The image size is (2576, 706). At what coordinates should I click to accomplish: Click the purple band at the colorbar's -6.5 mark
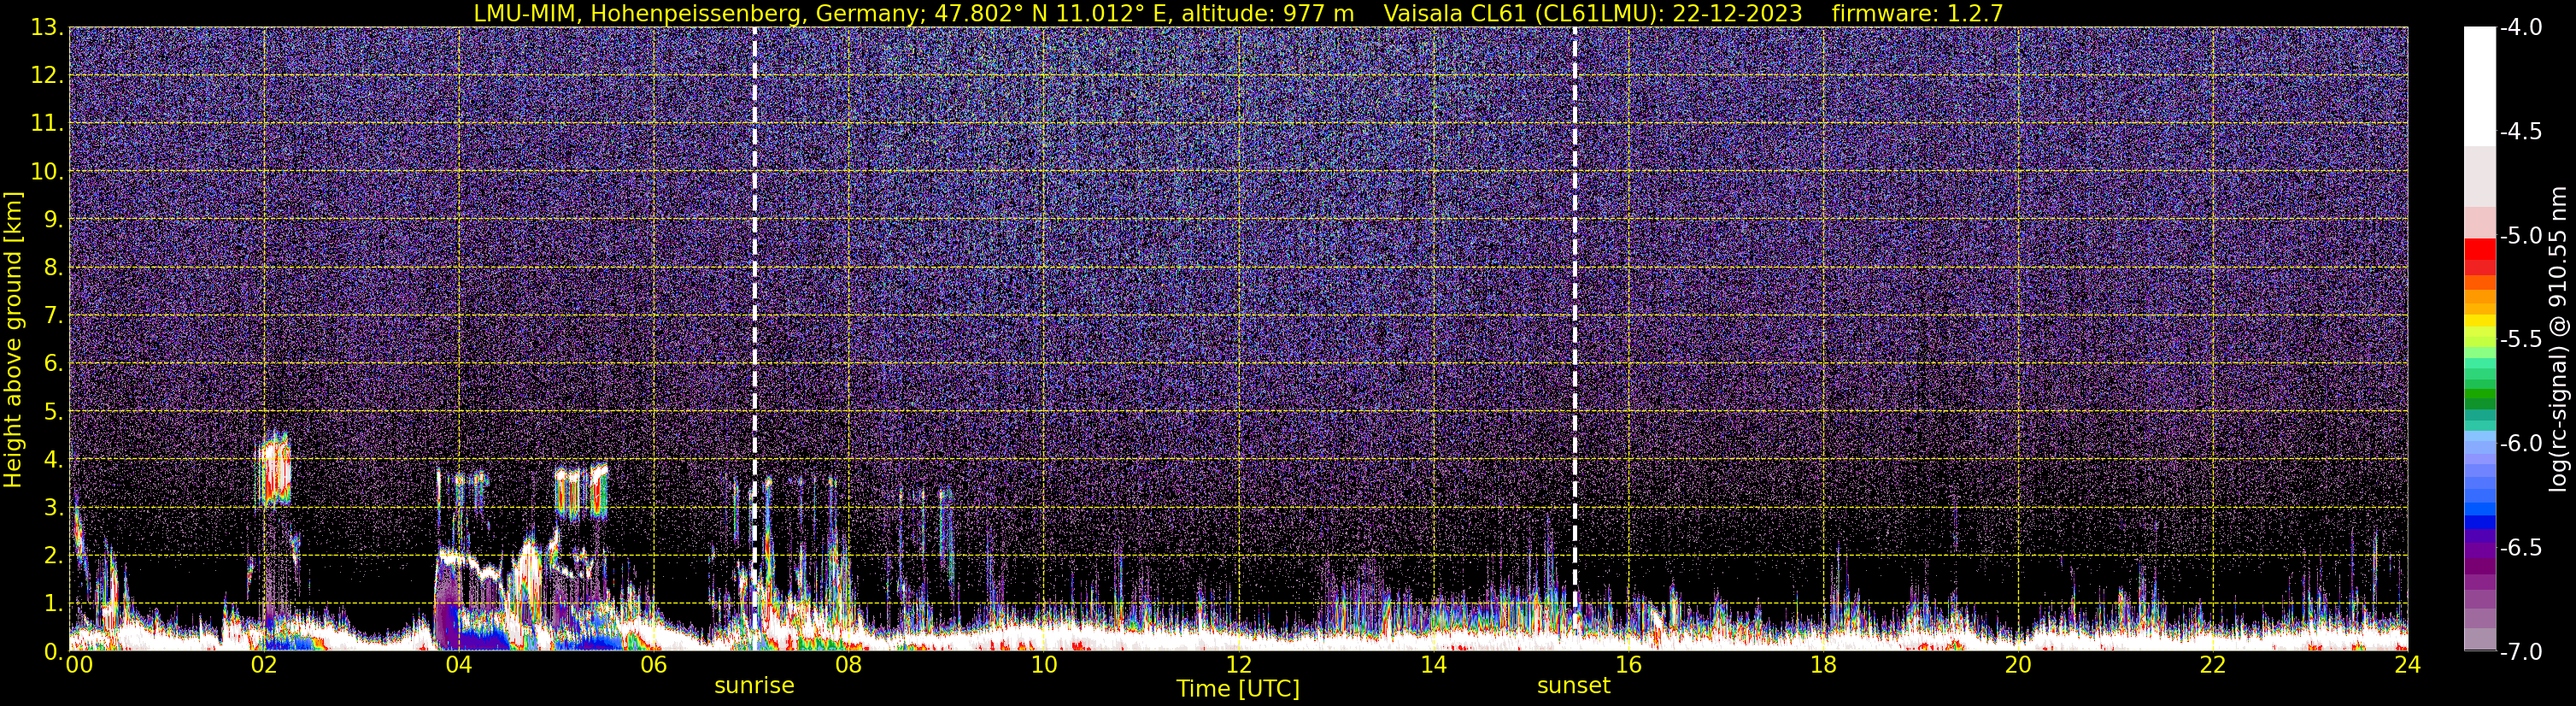(2479, 550)
